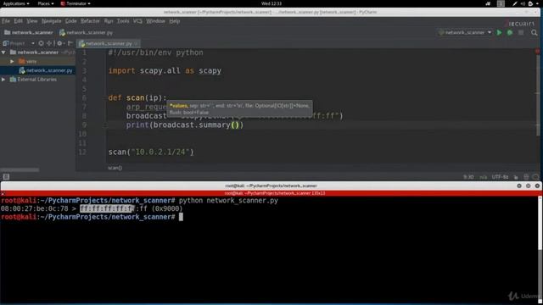The image size is (543, 305).
Task: Open the Places menu in top panel
Action: click(46, 3)
